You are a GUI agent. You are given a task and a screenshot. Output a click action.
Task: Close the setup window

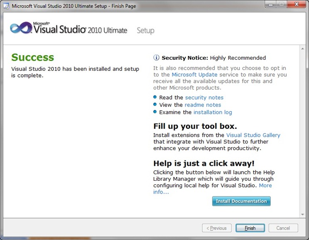(x=297, y=4)
